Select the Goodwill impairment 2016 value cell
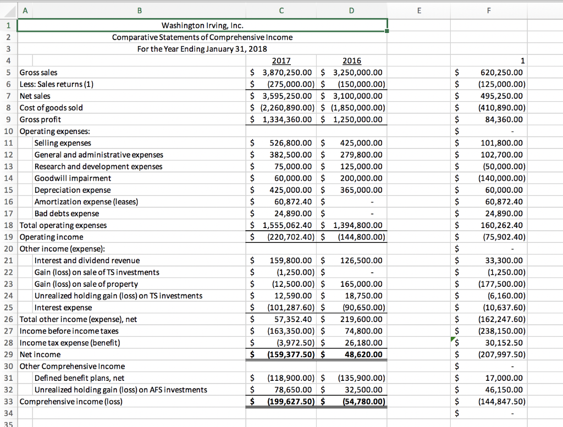563x427 pixels. pyautogui.click(x=352, y=178)
